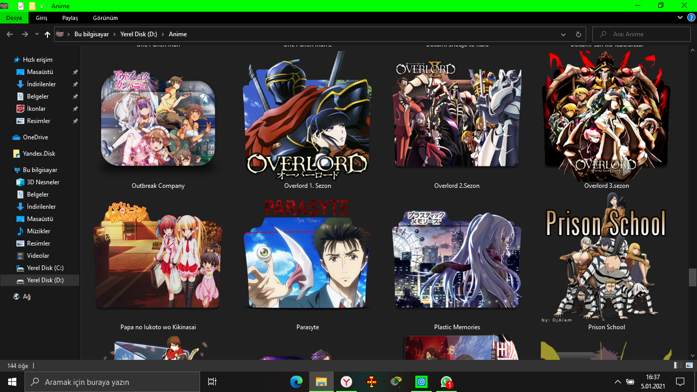Switch to the Giriş ribbon tab
Image resolution: width=697 pixels, height=392 pixels.
coord(41,18)
